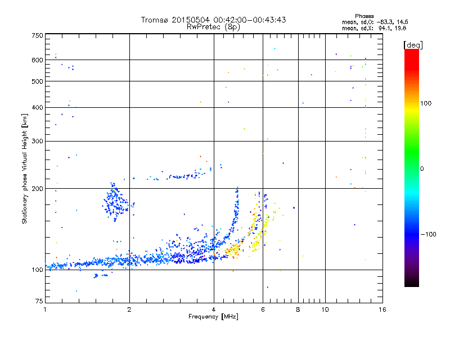Click the colorbar label '100'
The height and width of the screenshot is (337, 450).
426,103
